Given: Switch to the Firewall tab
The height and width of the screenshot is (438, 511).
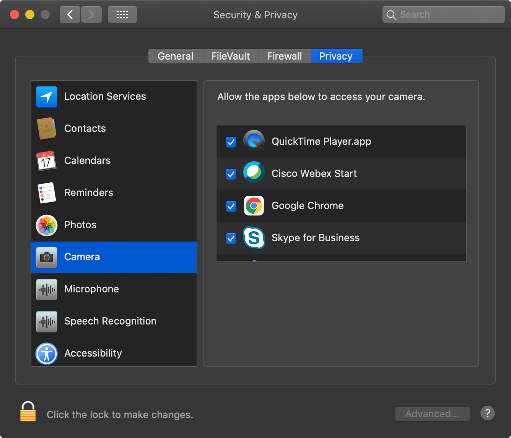Looking at the screenshot, I should (284, 56).
